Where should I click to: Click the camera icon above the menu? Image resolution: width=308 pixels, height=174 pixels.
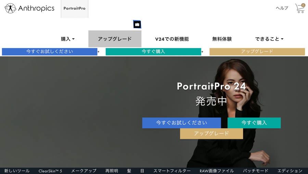tap(137, 25)
